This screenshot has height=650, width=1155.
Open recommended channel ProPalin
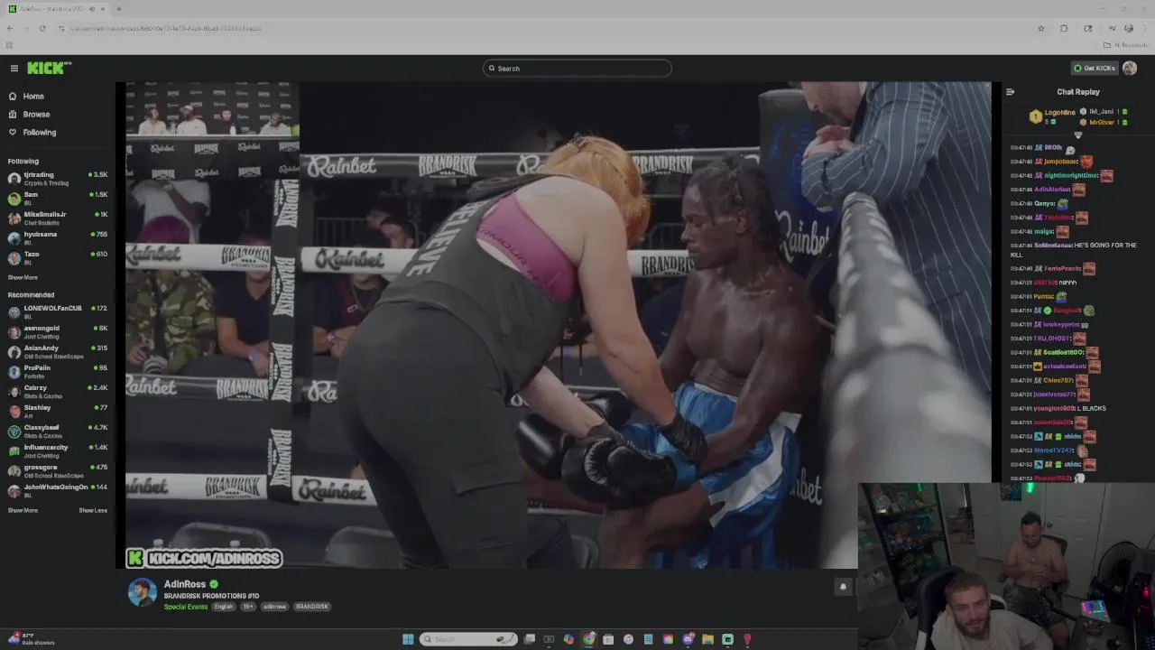point(57,371)
